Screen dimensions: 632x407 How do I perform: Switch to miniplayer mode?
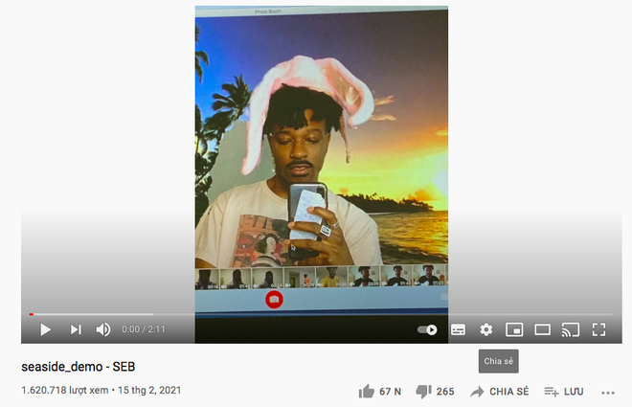(x=514, y=329)
